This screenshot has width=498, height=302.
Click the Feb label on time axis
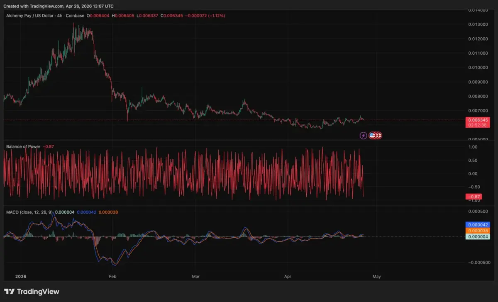coord(112,276)
